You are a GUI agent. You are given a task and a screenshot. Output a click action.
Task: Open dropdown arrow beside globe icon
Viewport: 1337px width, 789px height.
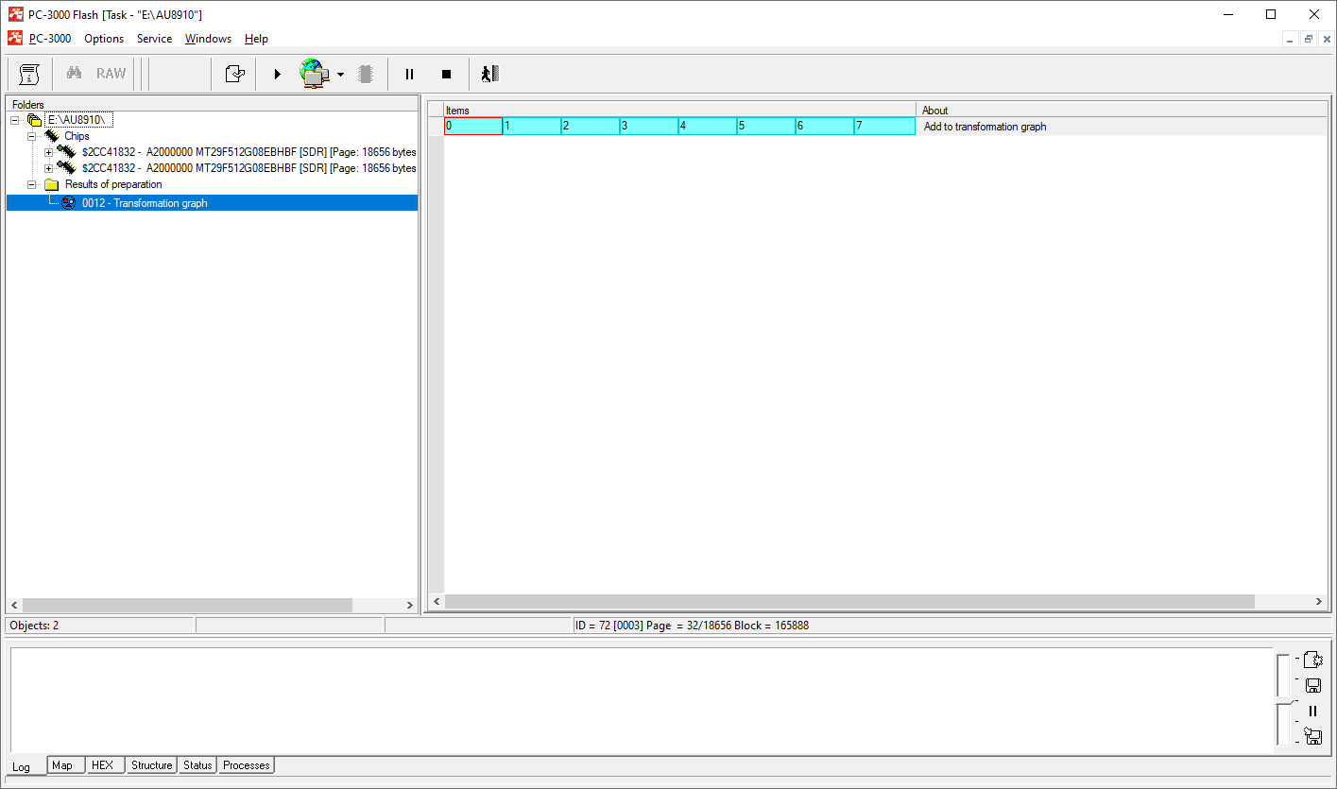pyautogui.click(x=340, y=75)
